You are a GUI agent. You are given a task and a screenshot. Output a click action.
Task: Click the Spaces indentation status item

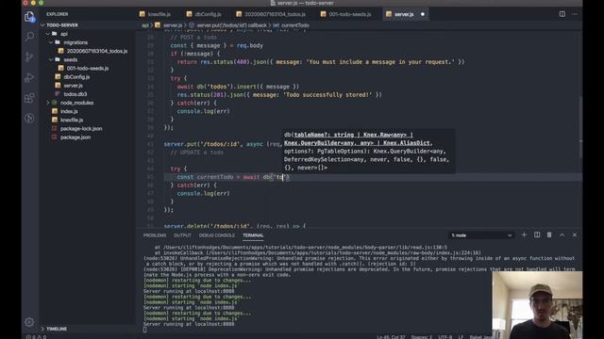(x=422, y=337)
